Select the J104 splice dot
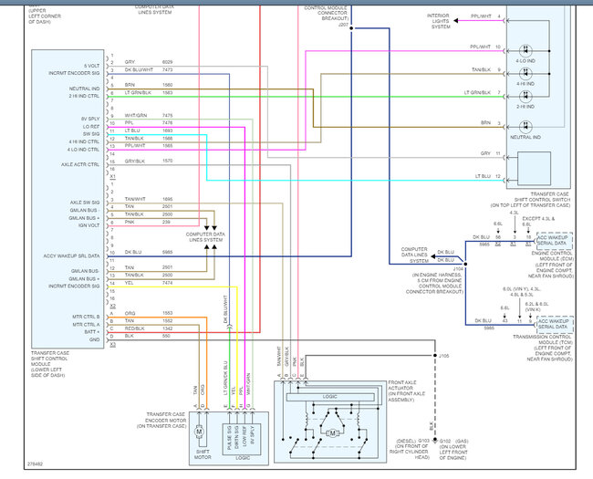Image resolution: width=593 pixels, height=479 pixels. click(x=465, y=264)
